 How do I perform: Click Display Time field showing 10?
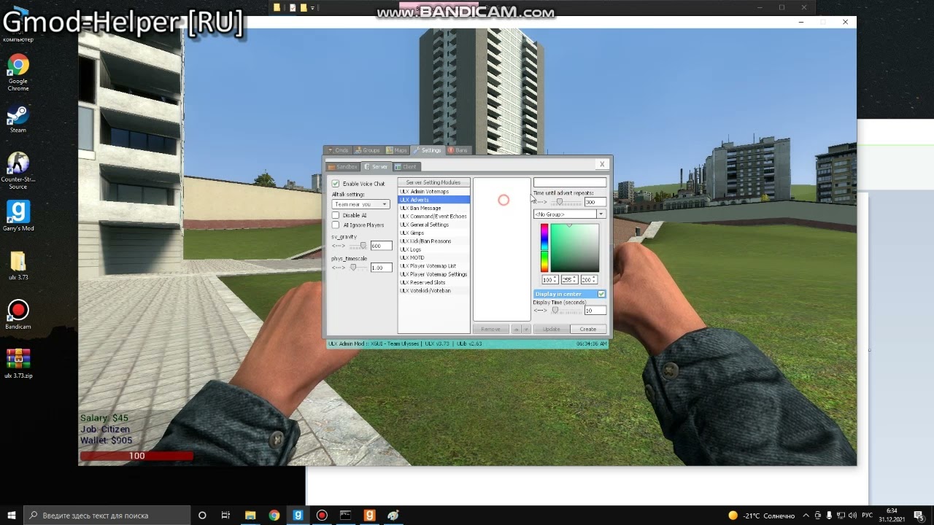pos(595,310)
